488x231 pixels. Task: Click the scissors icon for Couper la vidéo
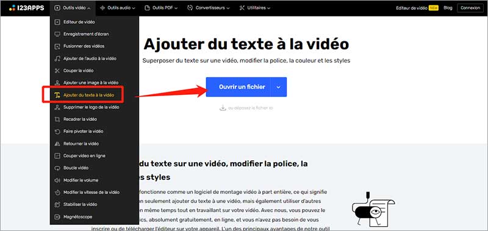(x=57, y=71)
